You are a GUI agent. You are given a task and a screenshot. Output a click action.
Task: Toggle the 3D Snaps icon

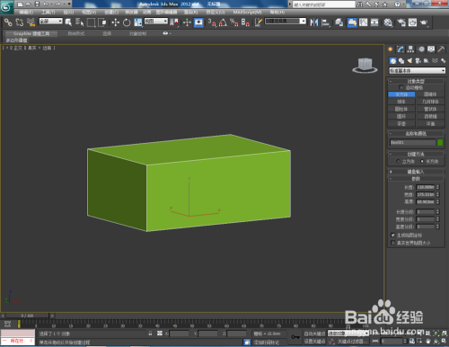212,22
